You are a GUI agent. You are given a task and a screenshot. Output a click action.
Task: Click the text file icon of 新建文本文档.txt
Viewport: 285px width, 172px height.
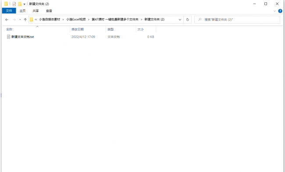tap(8, 37)
